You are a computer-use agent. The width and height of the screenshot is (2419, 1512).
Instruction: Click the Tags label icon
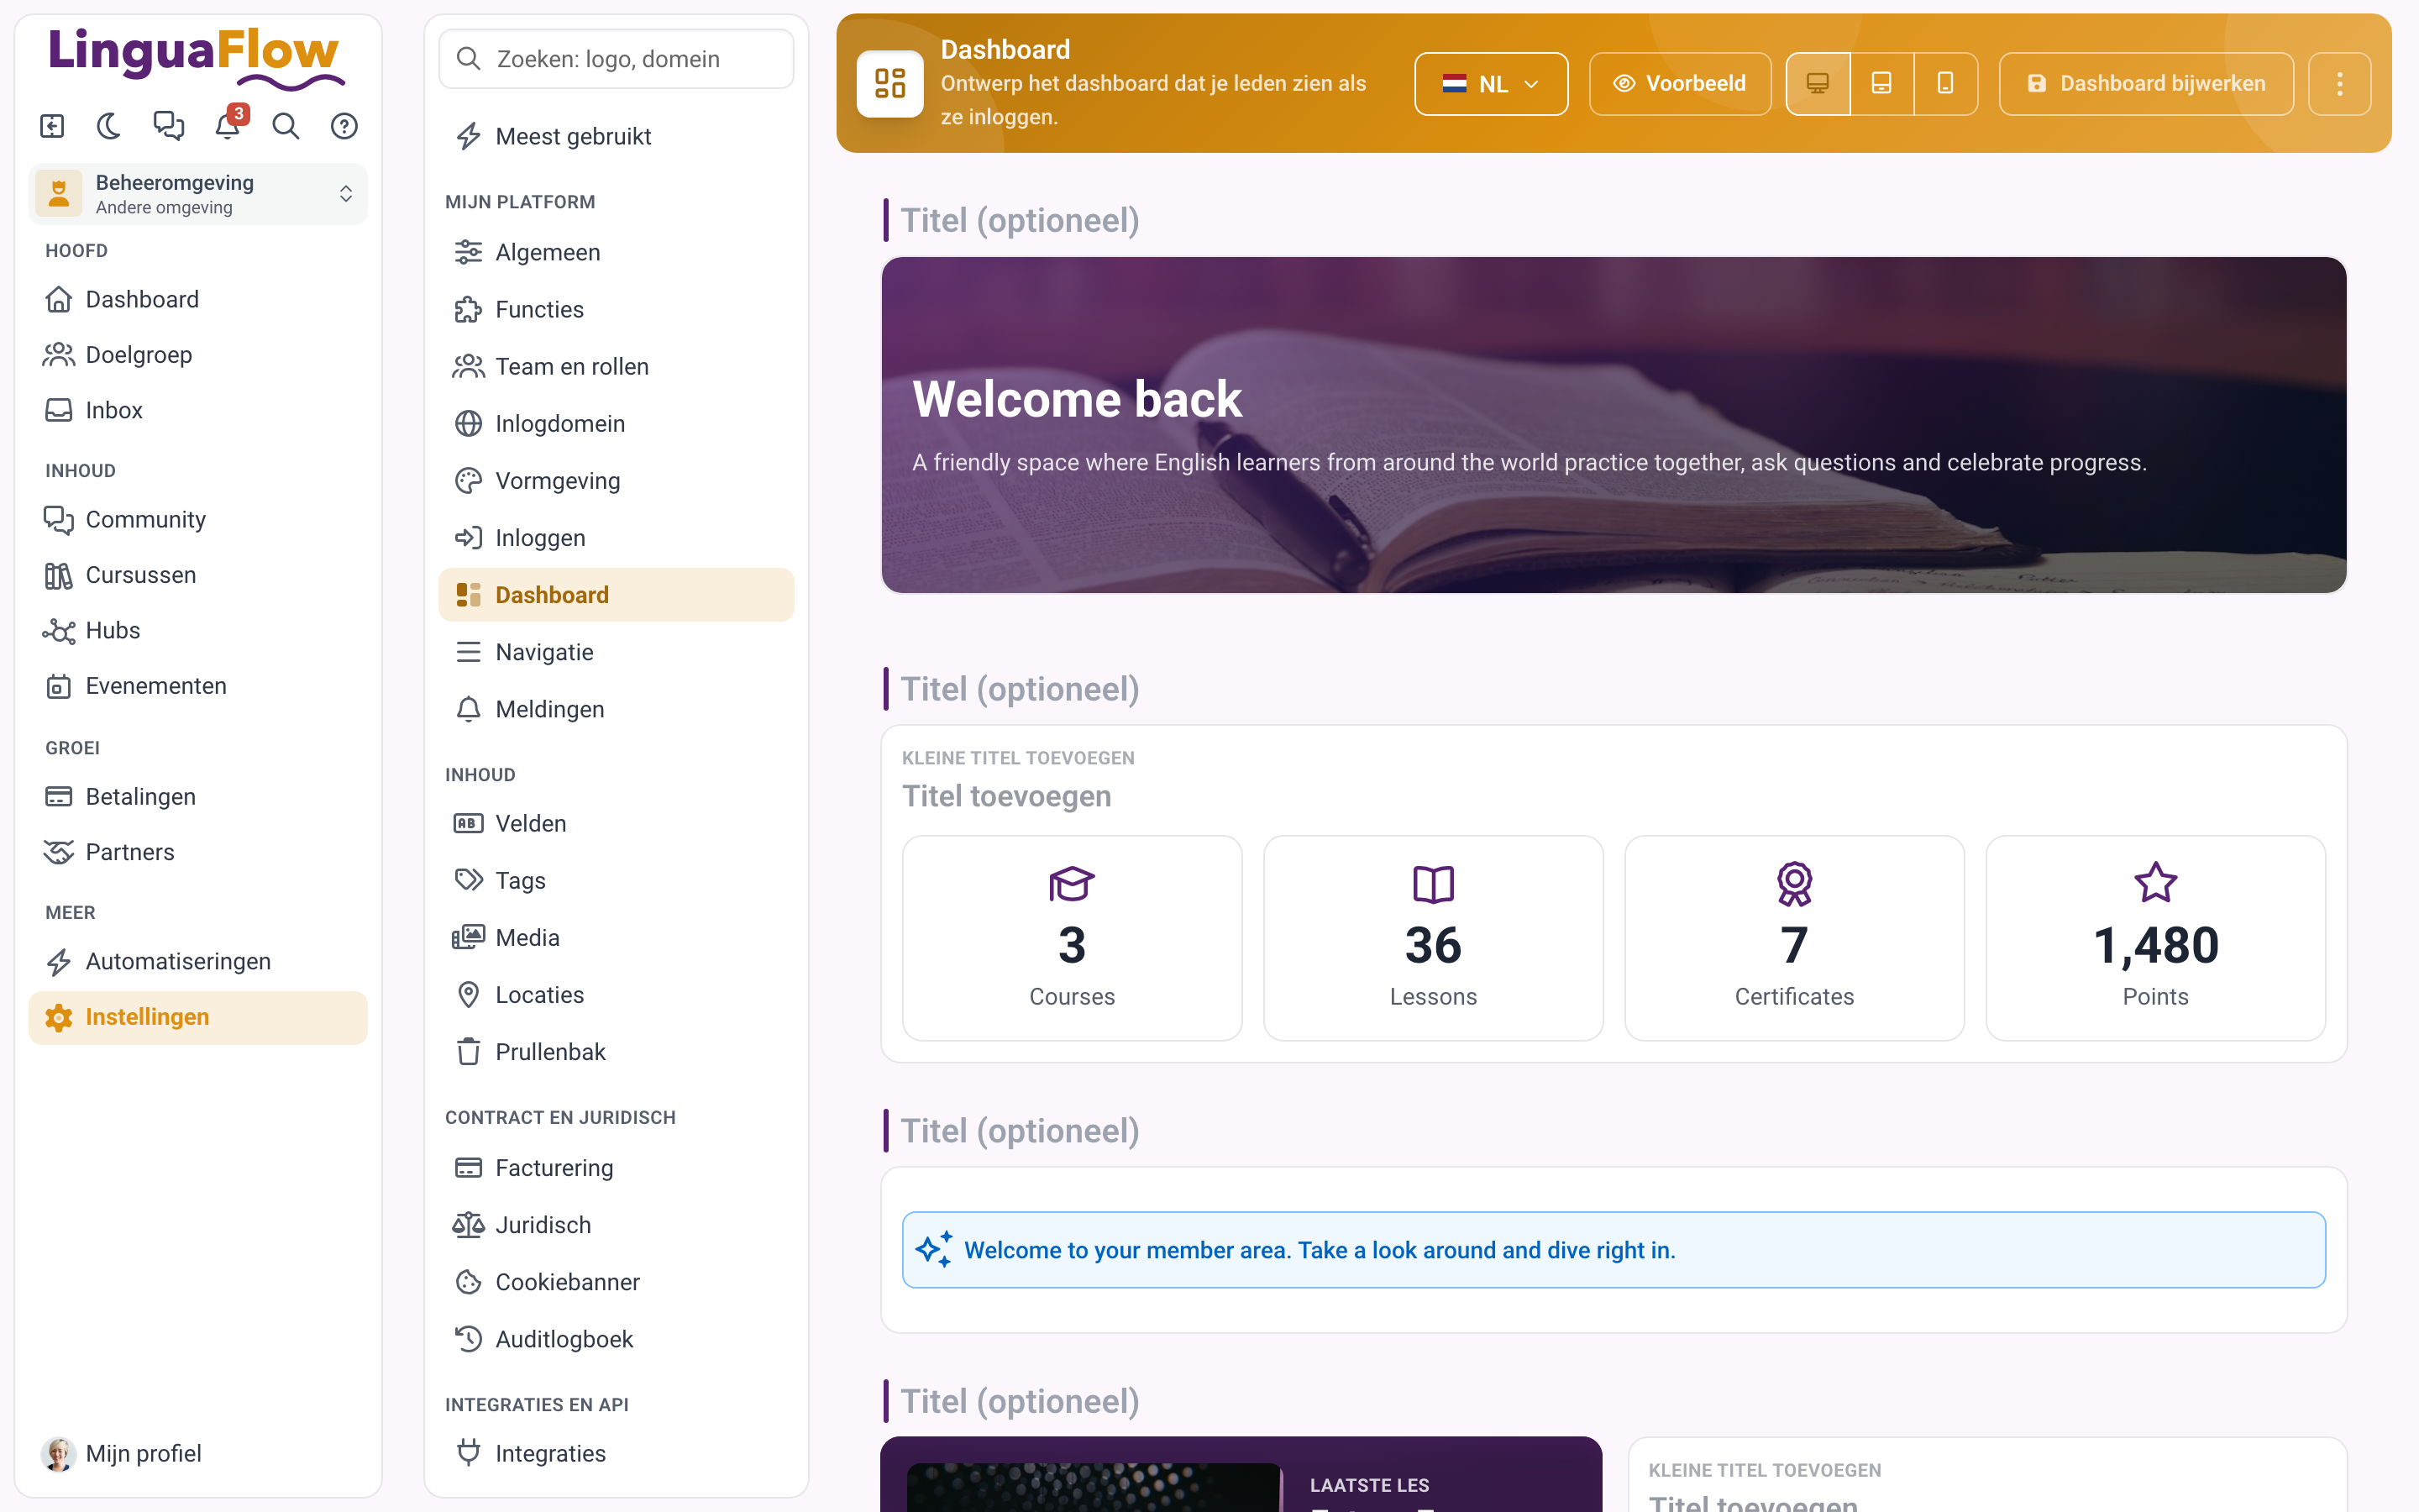468,881
